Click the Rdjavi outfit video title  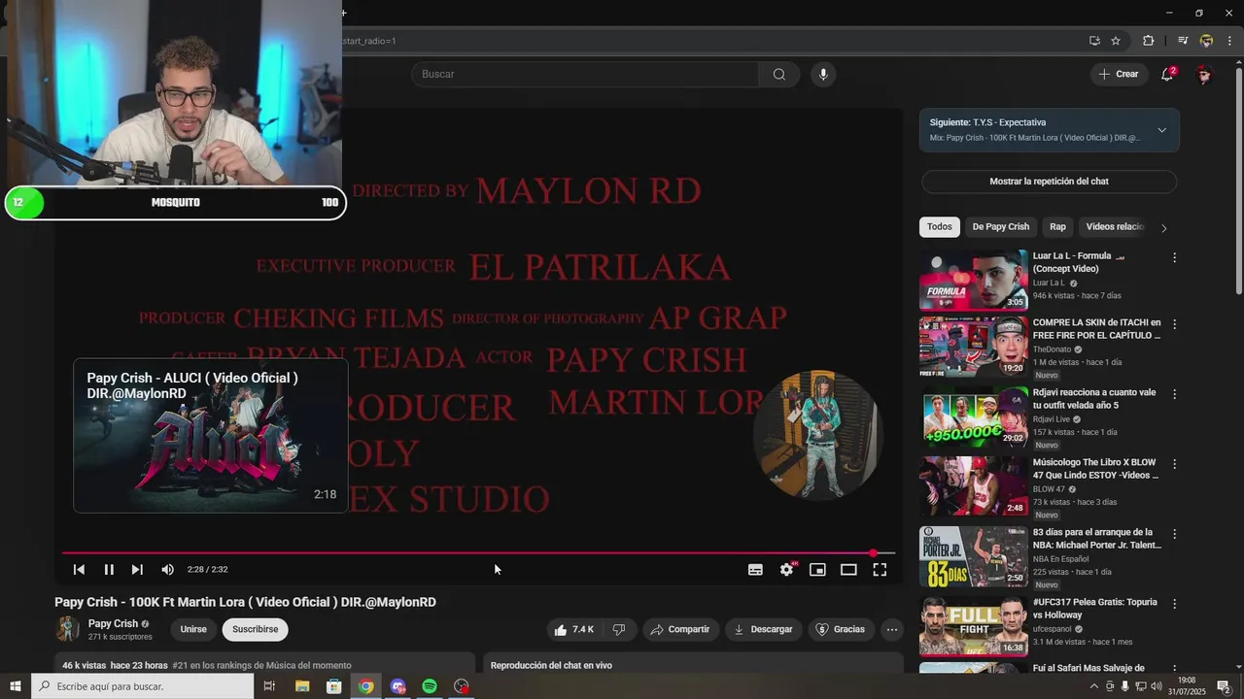pyautogui.click(x=1093, y=399)
